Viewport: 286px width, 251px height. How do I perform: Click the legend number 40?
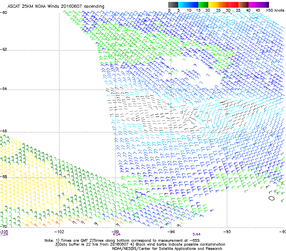click(x=248, y=10)
